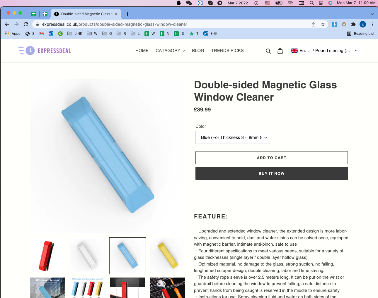Open TRENDS PICKS menu item
Screen dimensions: 378x298
coord(227,51)
